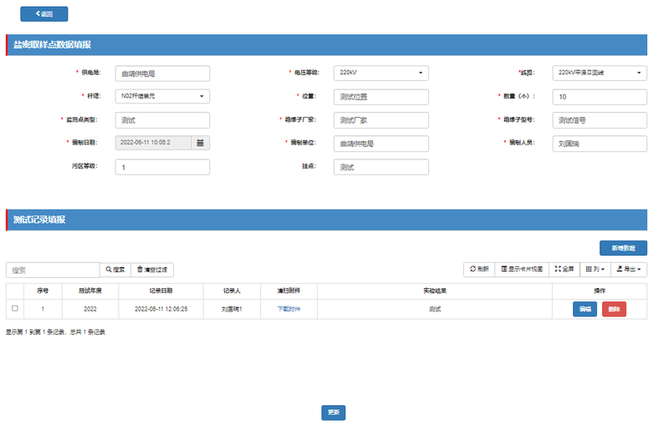Open the 杆塔 N02 dropdown
This screenshot has width=669, height=430.
162,96
